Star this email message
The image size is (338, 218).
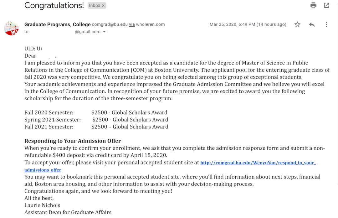(x=297, y=24)
